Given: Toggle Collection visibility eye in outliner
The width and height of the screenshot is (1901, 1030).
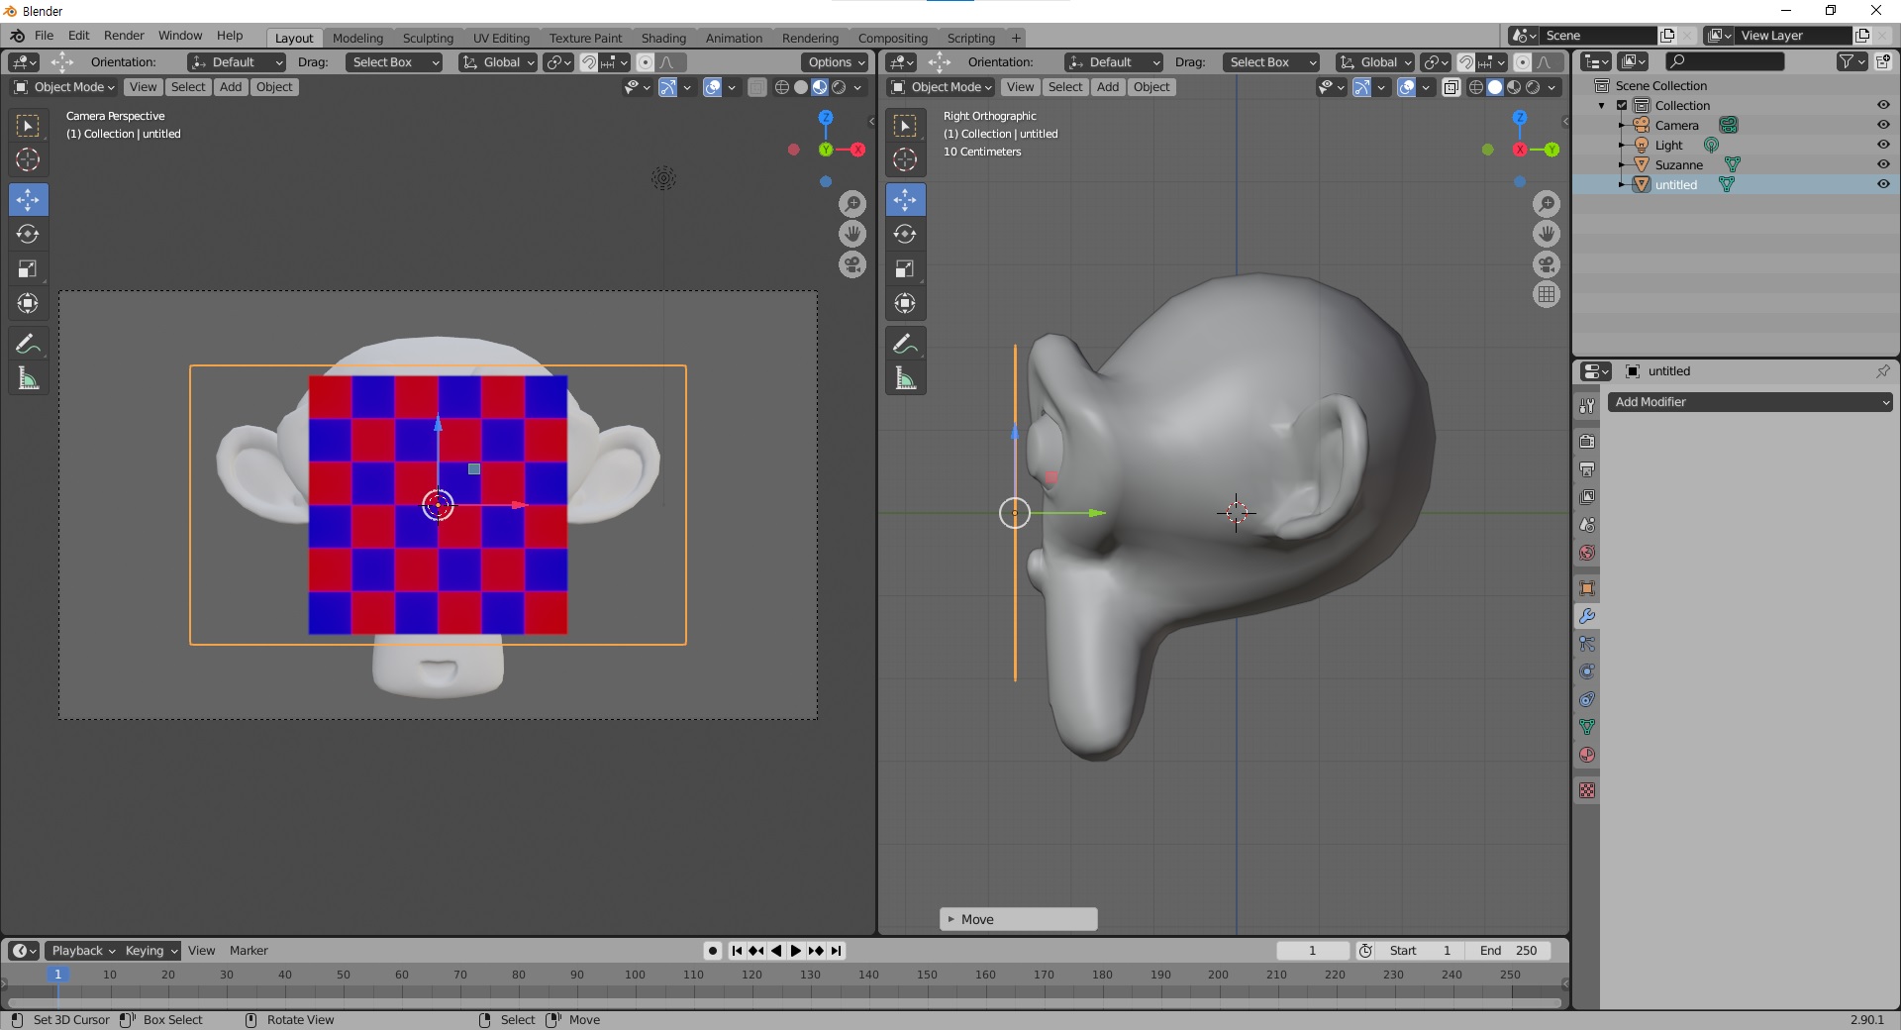Looking at the screenshot, I should 1883,105.
